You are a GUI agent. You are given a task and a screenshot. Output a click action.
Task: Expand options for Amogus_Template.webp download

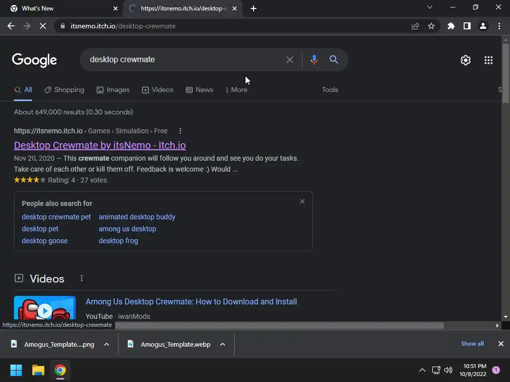coord(223,344)
